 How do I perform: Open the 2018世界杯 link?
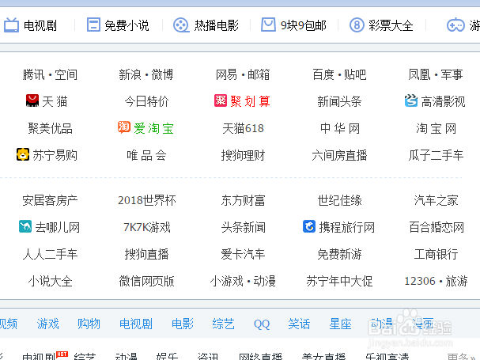click(x=146, y=201)
